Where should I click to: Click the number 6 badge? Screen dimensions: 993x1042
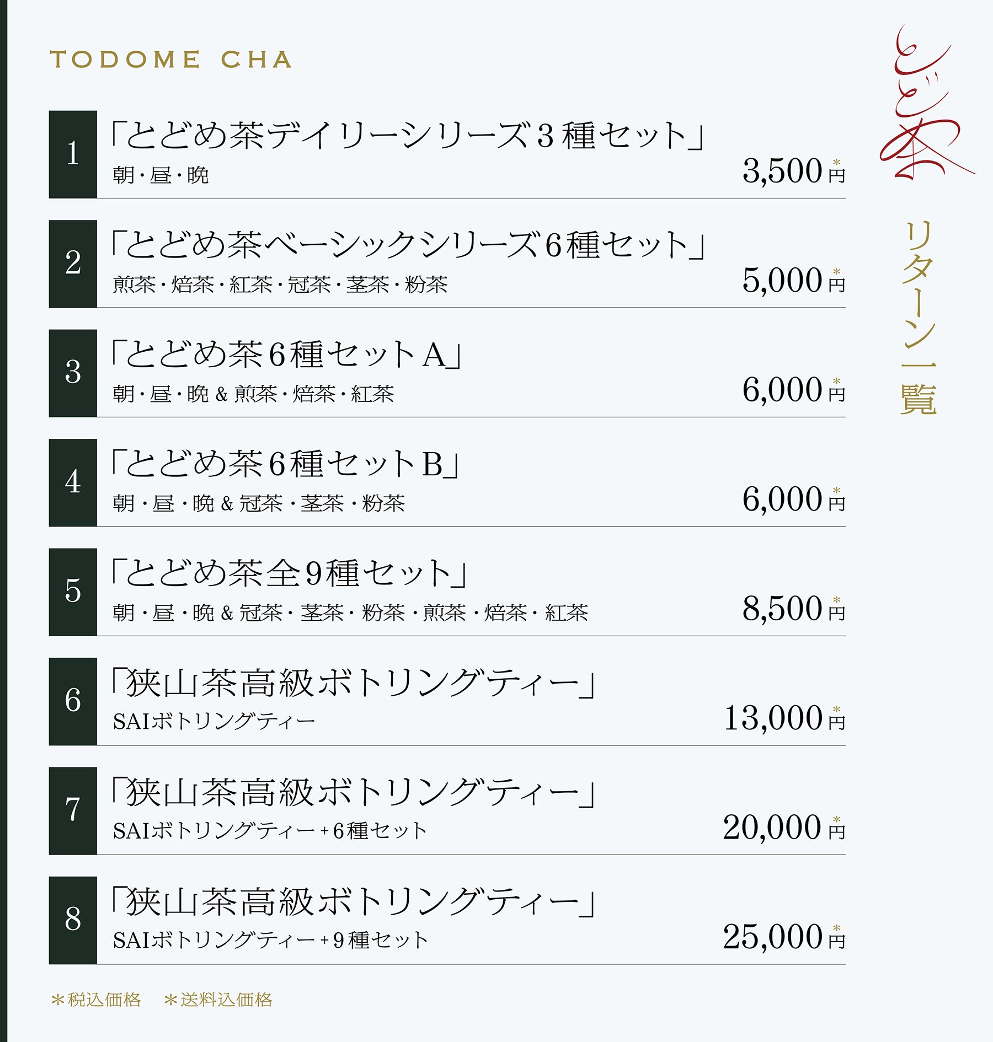(x=73, y=701)
